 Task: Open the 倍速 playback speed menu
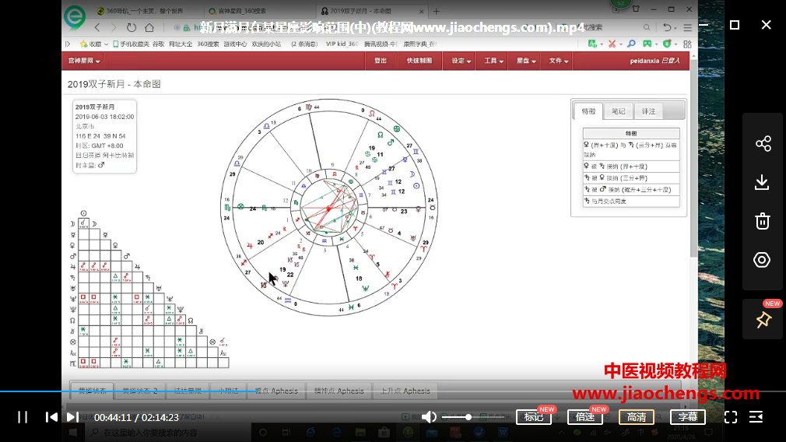click(585, 417)
